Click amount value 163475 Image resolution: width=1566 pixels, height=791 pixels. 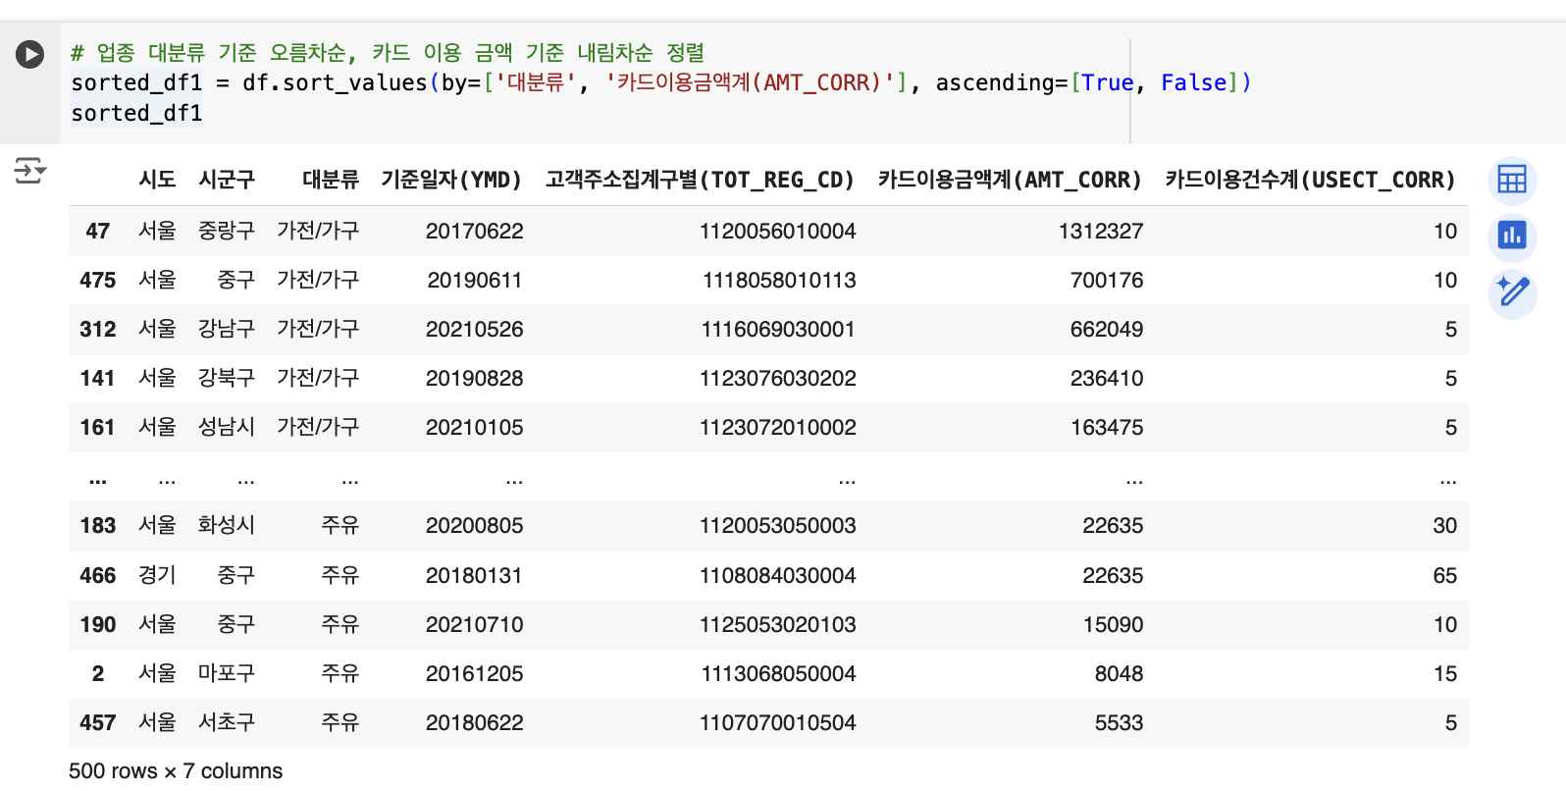pos(1107,428)
